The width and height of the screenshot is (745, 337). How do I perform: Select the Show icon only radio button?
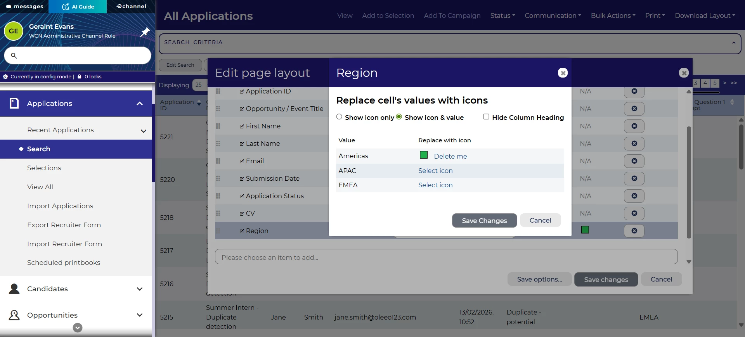tap(339, 117)
